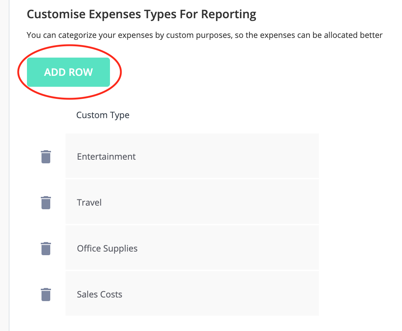Click the categorize expenses description text

coord(205,35)
